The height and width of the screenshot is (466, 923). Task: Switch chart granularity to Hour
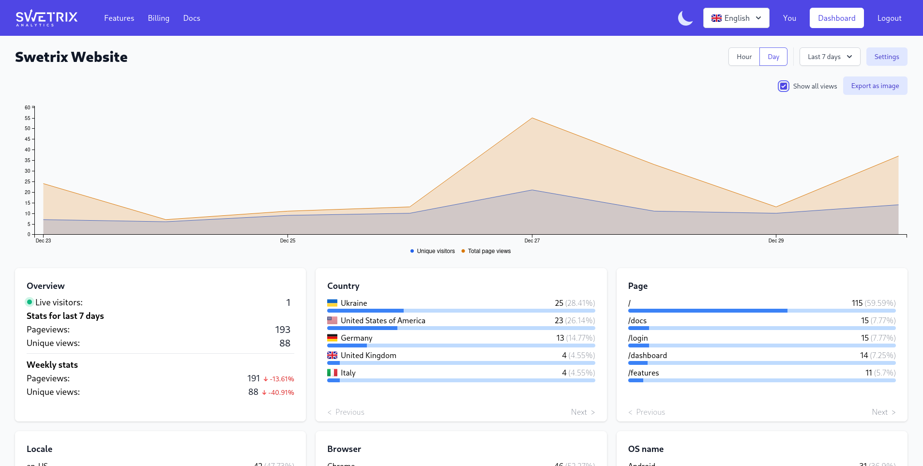point(744,57)
